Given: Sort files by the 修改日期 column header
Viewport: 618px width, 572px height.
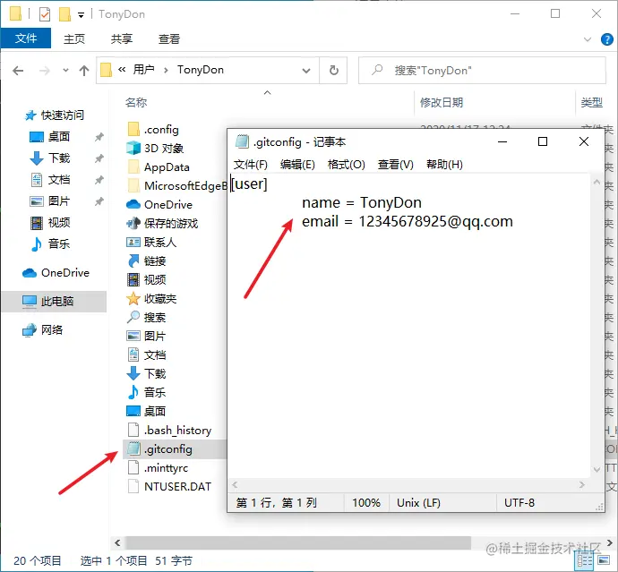Looking at the screenshot, I should [442, 102].
